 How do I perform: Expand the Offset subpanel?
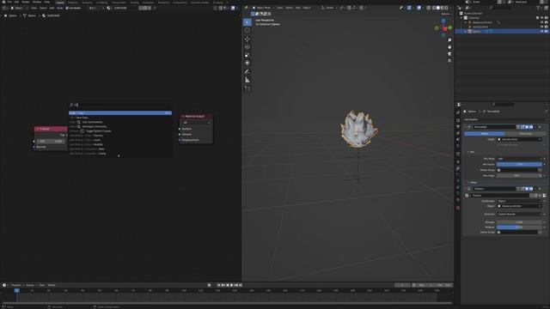click(x=472, y=183)
